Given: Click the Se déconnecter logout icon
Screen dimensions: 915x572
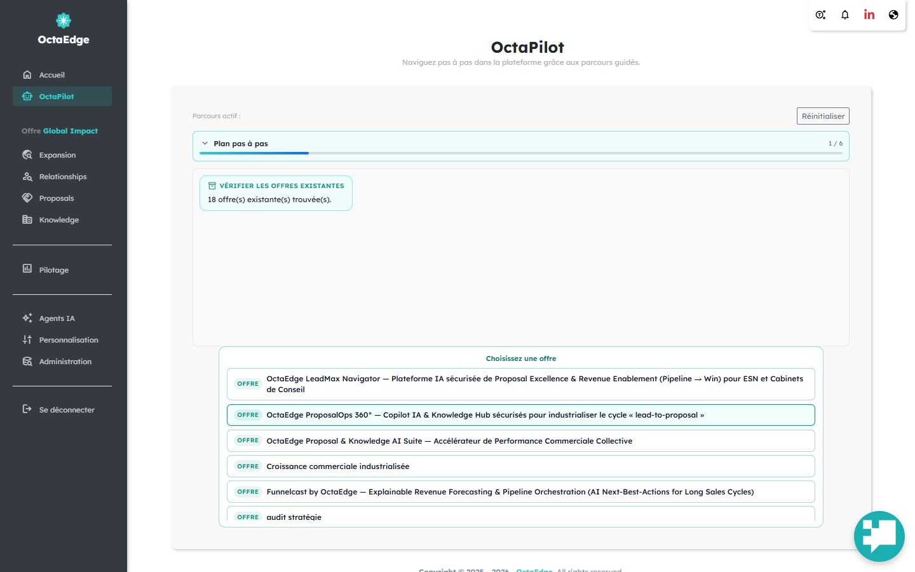Looking at the screenshot, I should point(27,409).
